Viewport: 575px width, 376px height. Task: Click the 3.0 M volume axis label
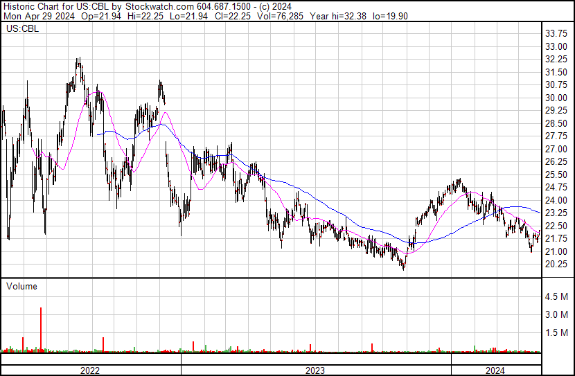tap(556, 314)
